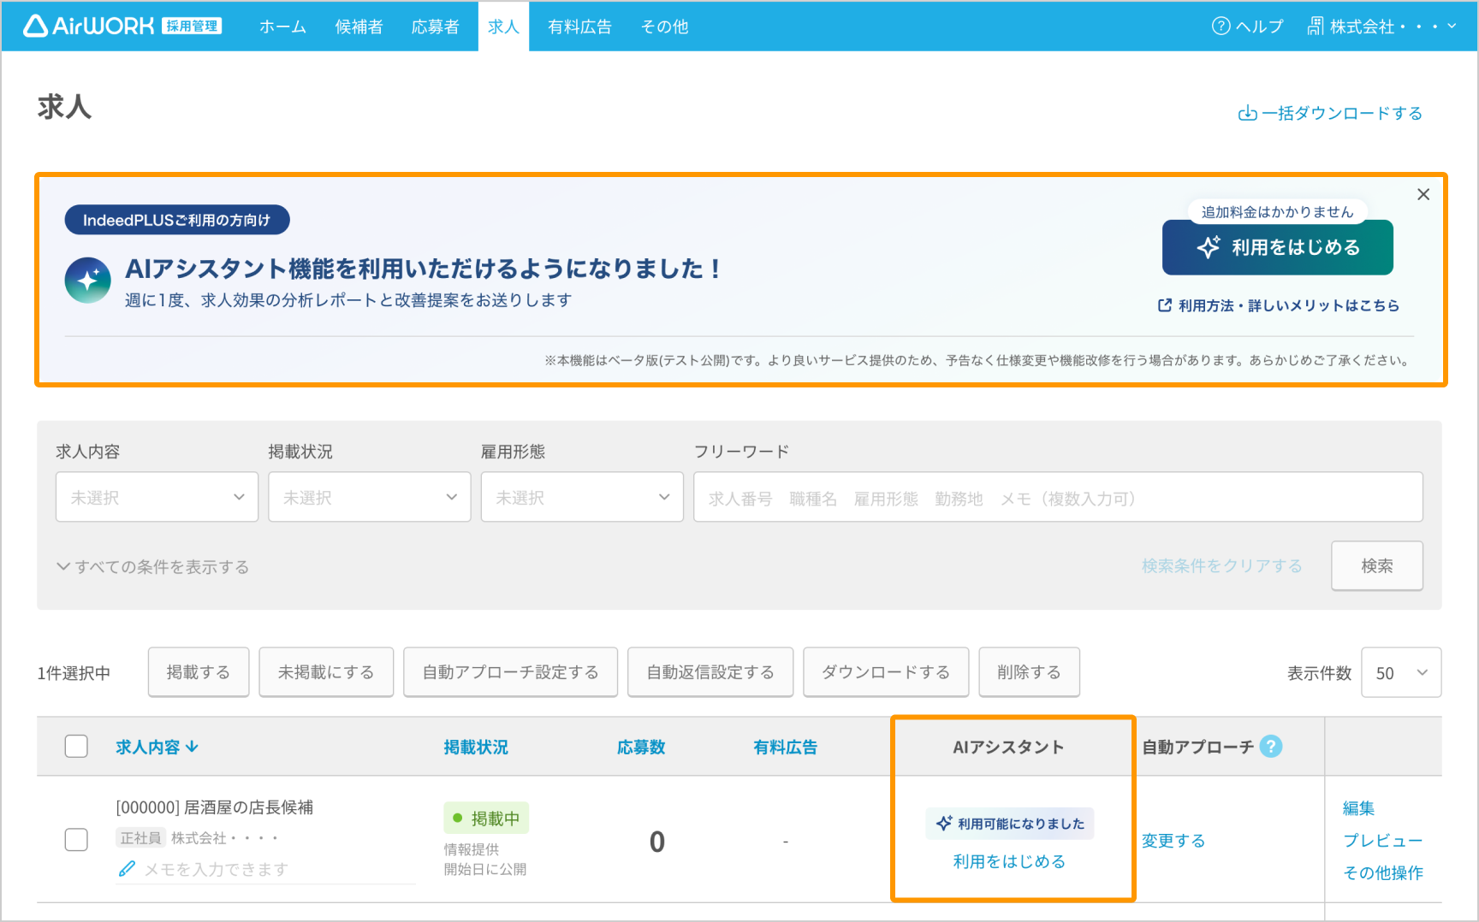The width and height of the screenshot is (1479, 922).
Task: Go to the 候補者 tab
Action: click(x=359, y=27)
